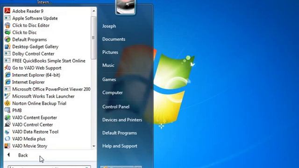Image resolution: width=299 pixels, height=168 pixels.
Task: Launch VAIO Media plus label
Action: pos(28,139)
